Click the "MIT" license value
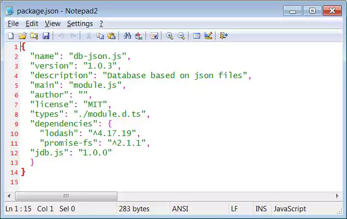This screenshot has width=347, height=219. [95, 104]
